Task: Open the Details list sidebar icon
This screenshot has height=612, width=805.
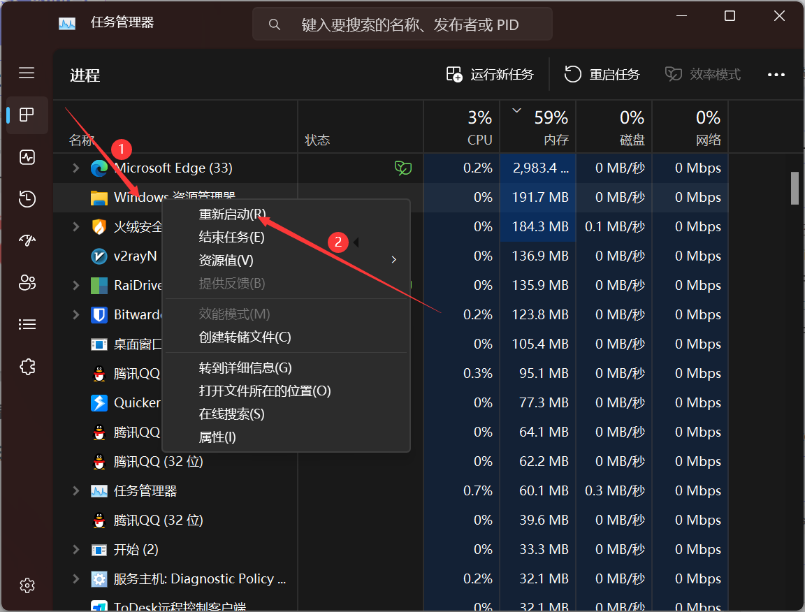Action: (27, 324)
